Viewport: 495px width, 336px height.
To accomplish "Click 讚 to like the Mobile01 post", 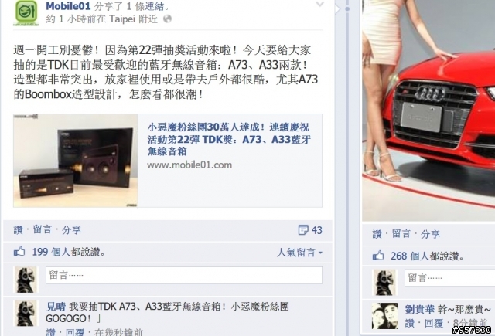I will tap(19, 229).
